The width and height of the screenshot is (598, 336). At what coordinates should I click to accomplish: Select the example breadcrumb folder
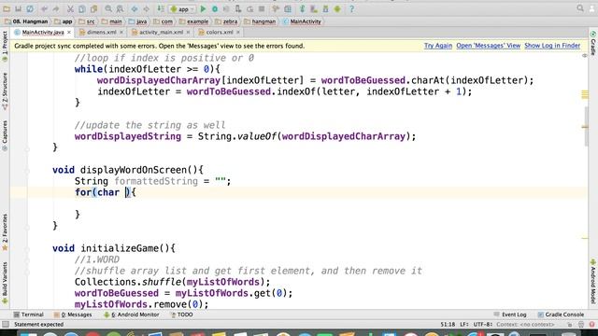(193, 21)
